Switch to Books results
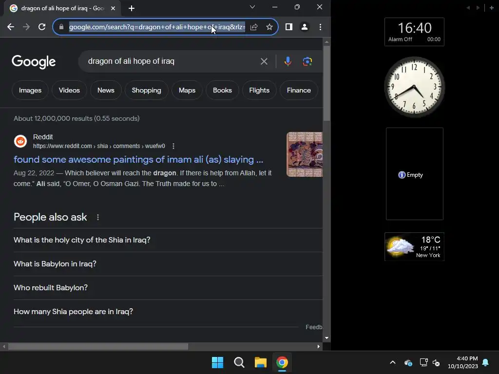The image size is (499, 374). pyautogui.click(x=222, y=90)
